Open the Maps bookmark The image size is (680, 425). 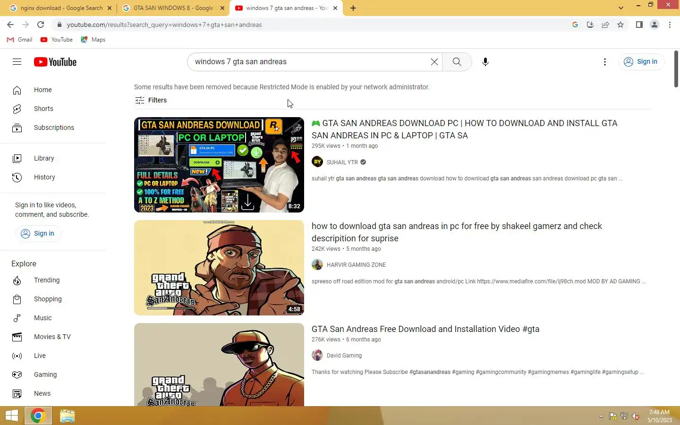tap(93, 40)
